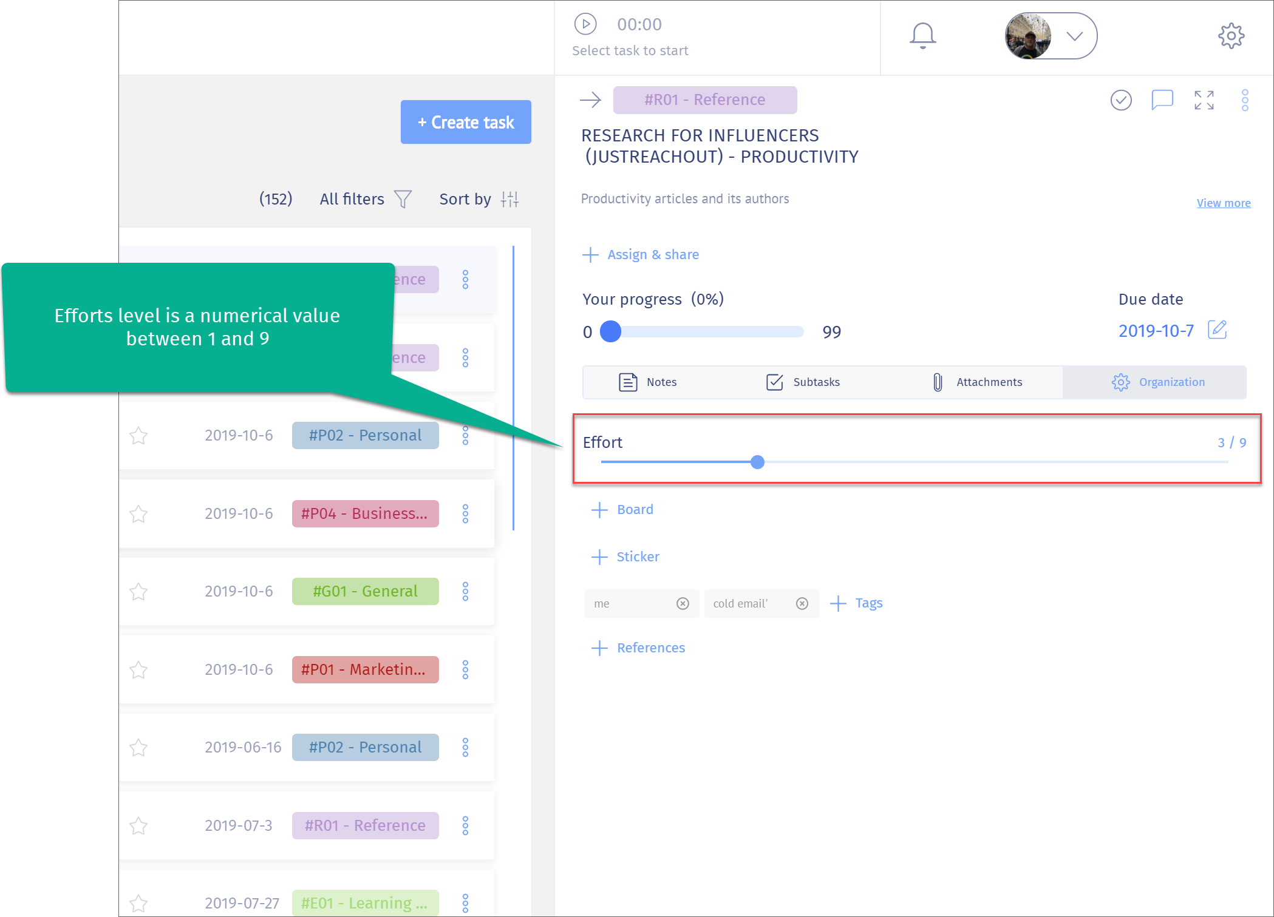Click the 2019-06-16 #P02 - Personal label
Viewport: 1274px width, 917px height.
(365, 747)
